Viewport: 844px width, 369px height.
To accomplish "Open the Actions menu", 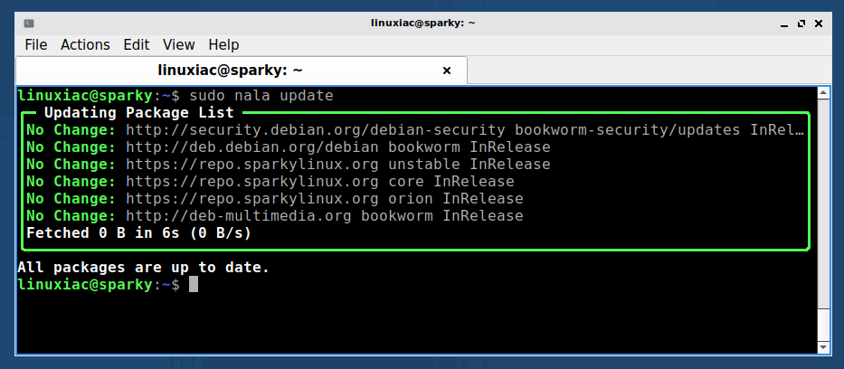I will 85,44.
